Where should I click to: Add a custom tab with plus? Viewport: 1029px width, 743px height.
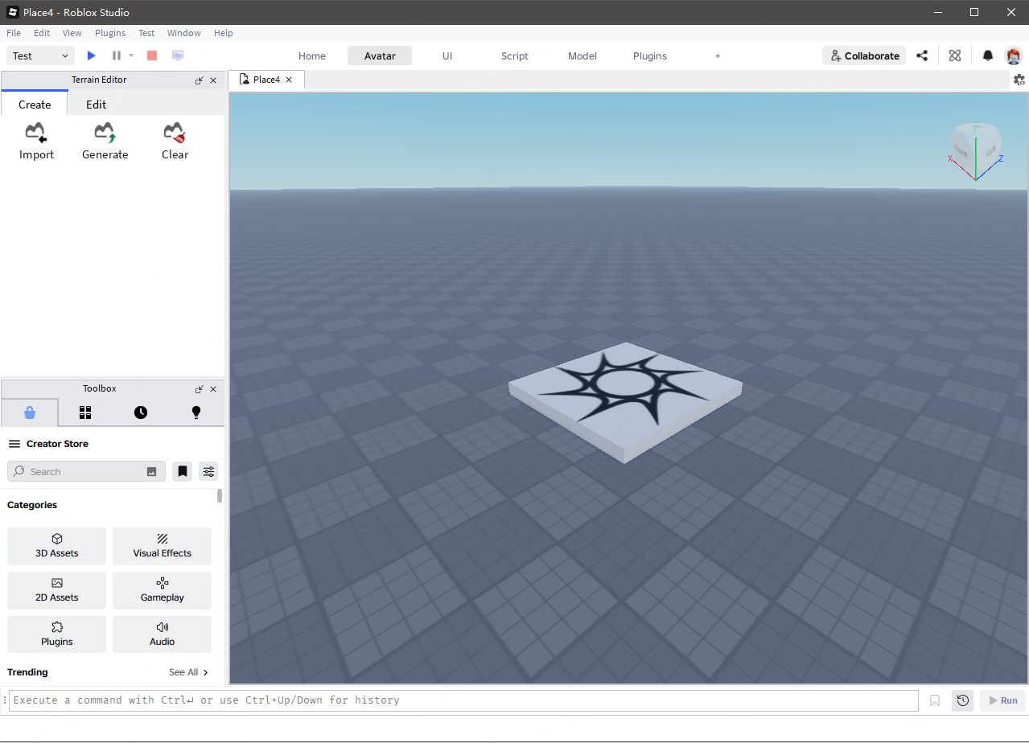[x=718, y=55]
